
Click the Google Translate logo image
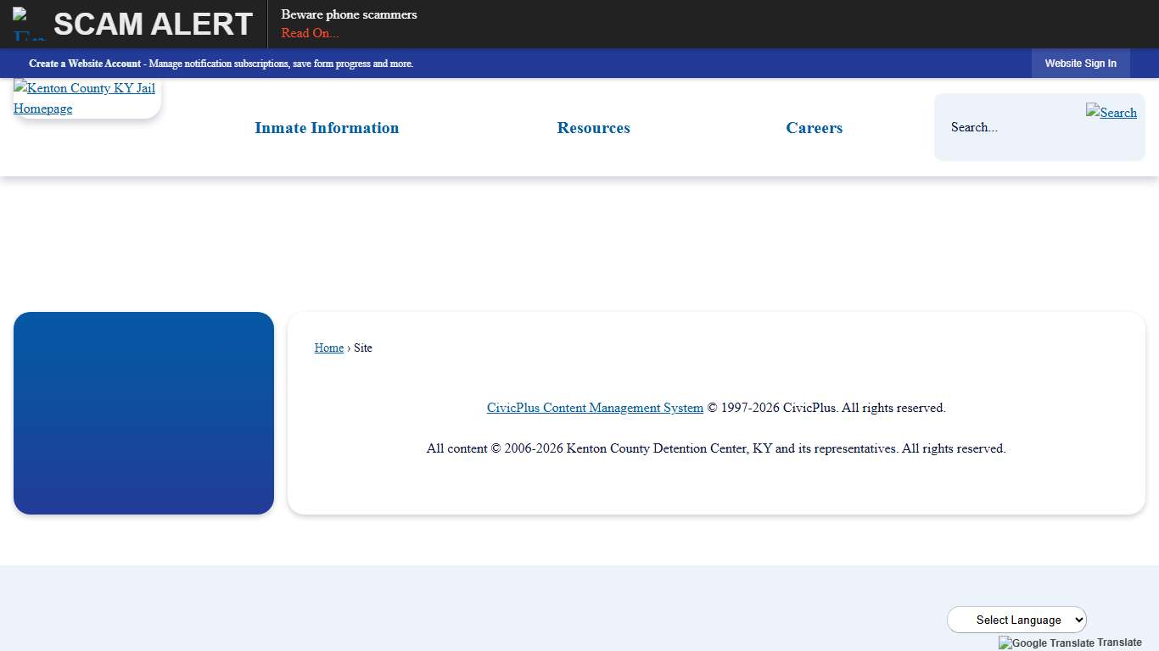[x=1046, y=643]
